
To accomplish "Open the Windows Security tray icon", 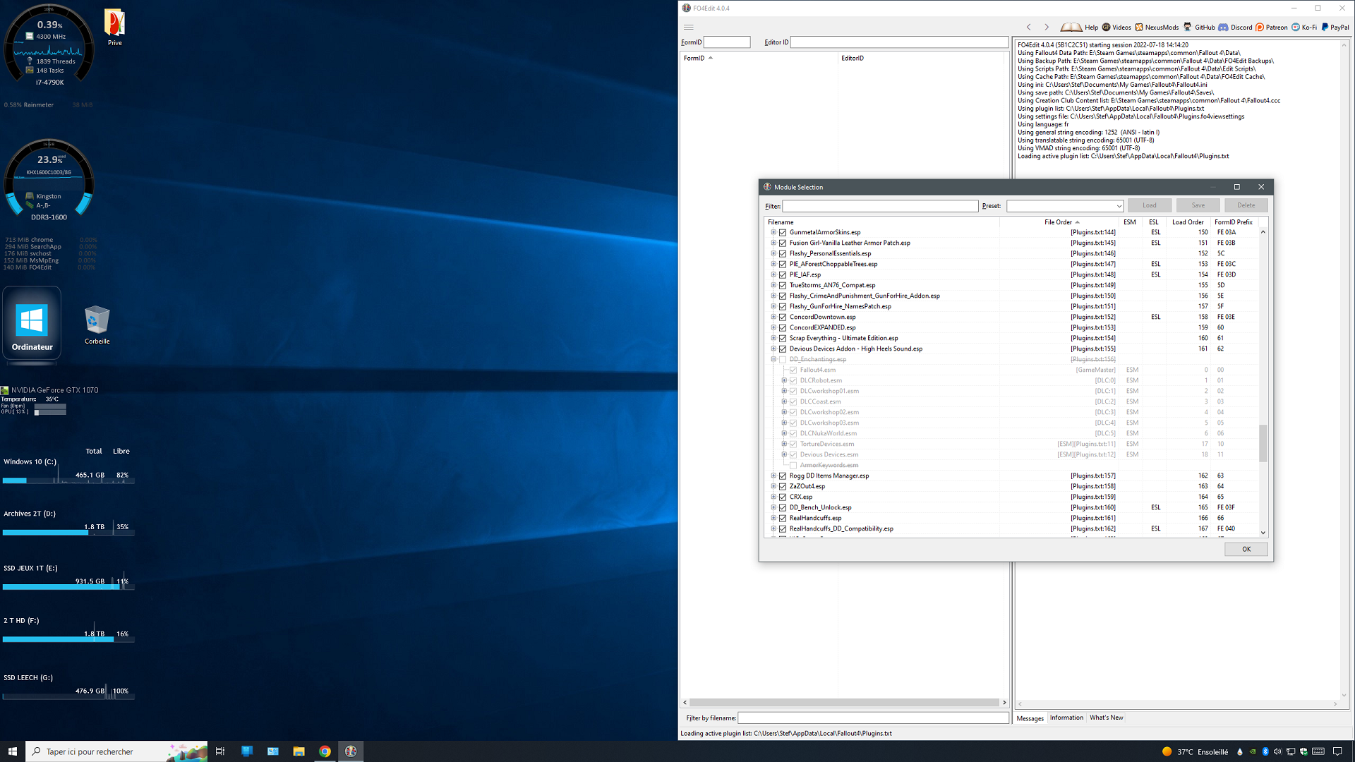I will coord(1303,751).
